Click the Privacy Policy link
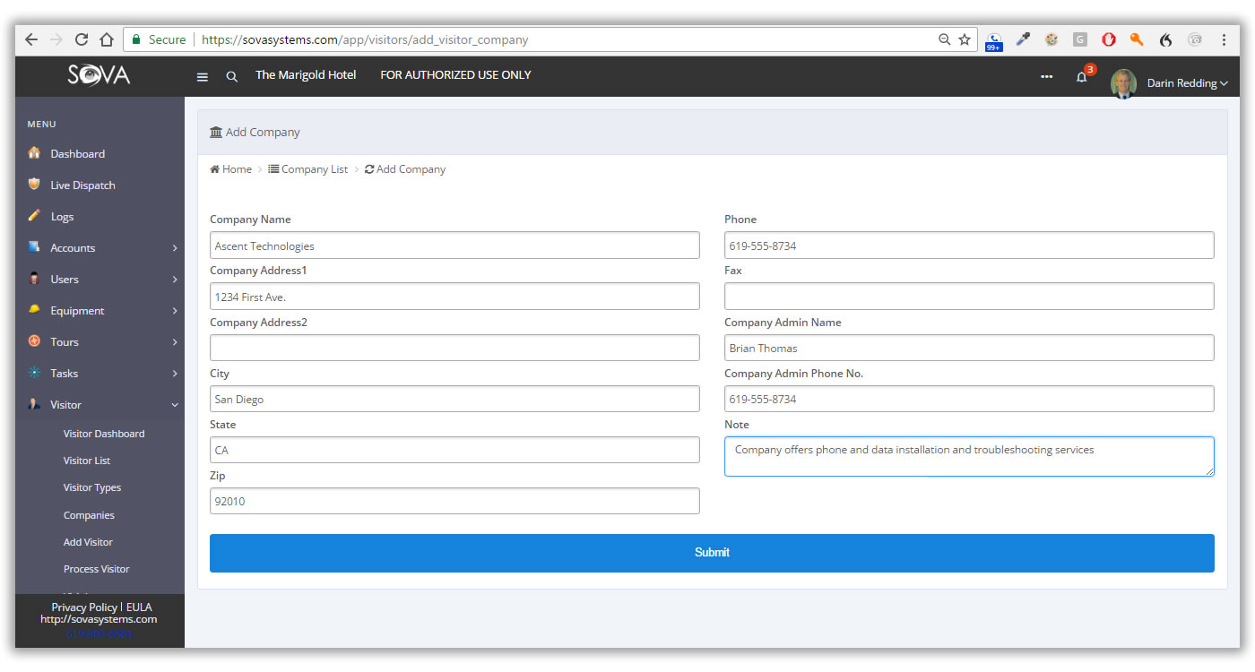Image resolution: width=1255 pixels, height=672 pixels. pyautogui.click(x=84, y=607)
